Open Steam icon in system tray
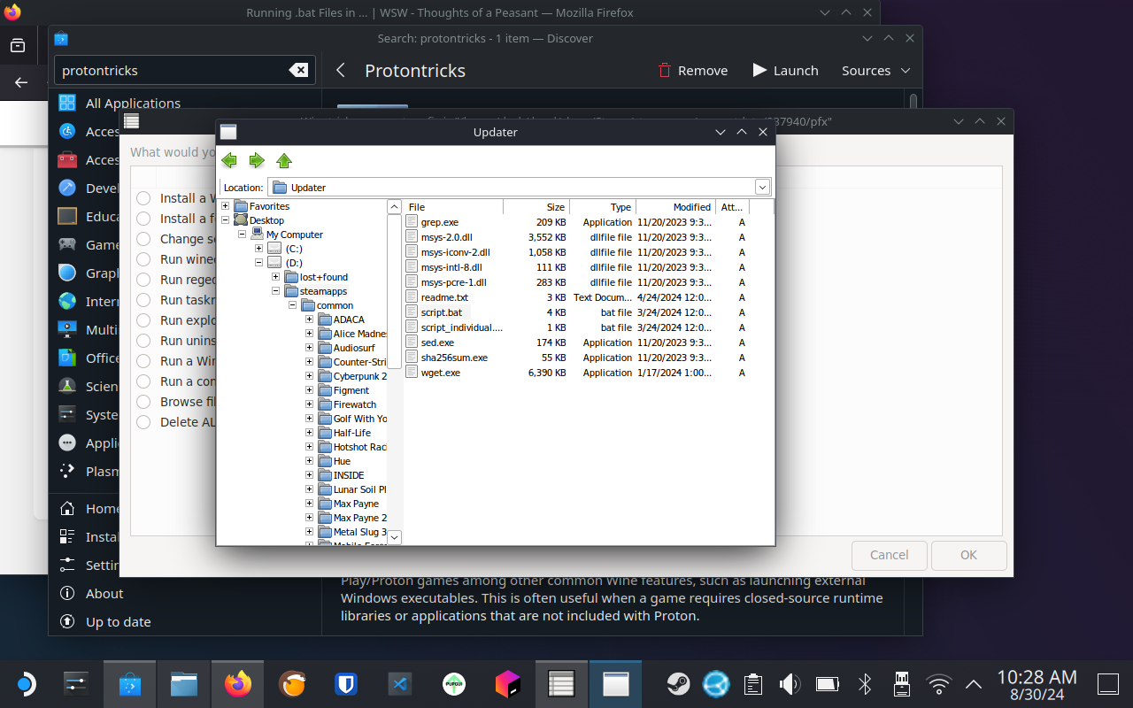Viewport: 1133px width, 708px height. click(x=679, y=683)
